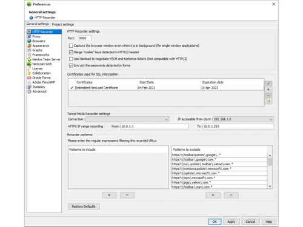The image size is (303, 227).
Task: Click 15 Apr 2023 expiration cell
Action: pyautogui.click(x=232, y=88)
